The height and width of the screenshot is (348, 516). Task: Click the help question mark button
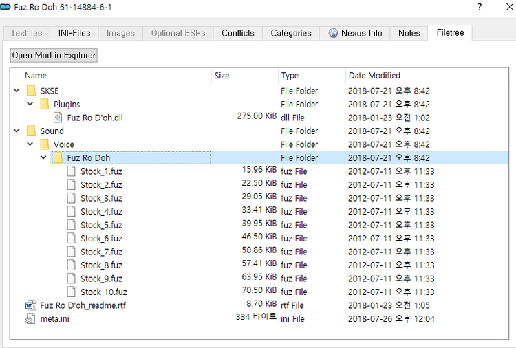[480, 7]
